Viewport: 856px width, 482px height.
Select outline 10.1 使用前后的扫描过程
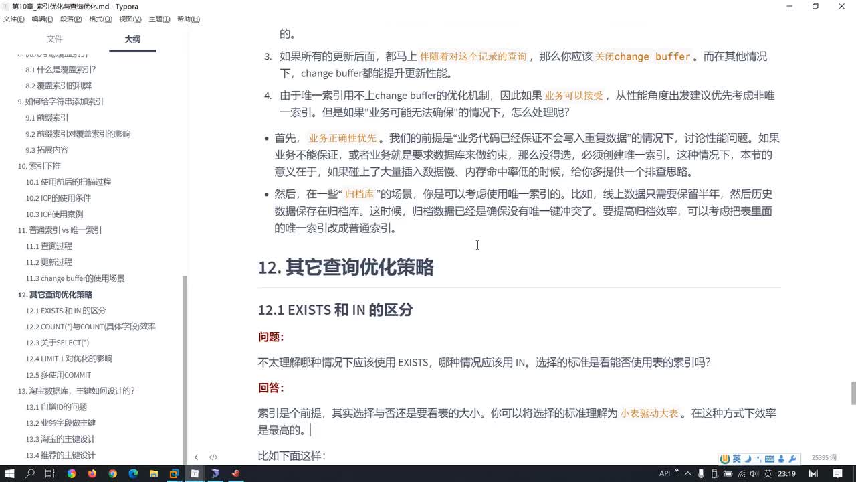tap(68, 182)
